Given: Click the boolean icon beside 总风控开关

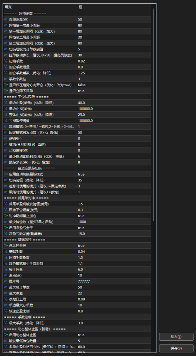Looking at the screenshot, I should (6, 246).
